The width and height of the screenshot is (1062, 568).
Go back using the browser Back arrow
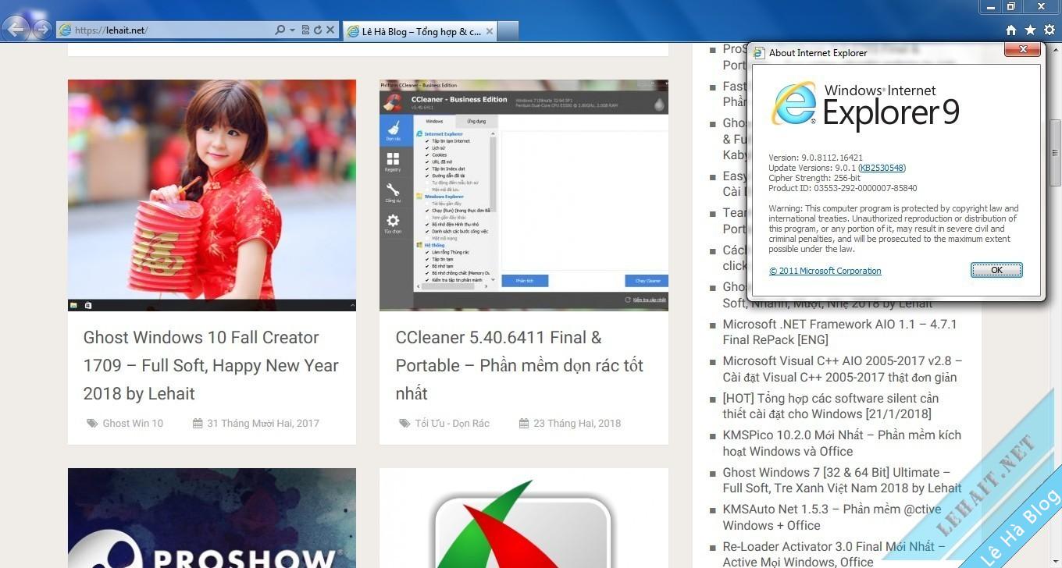[16, 30]
